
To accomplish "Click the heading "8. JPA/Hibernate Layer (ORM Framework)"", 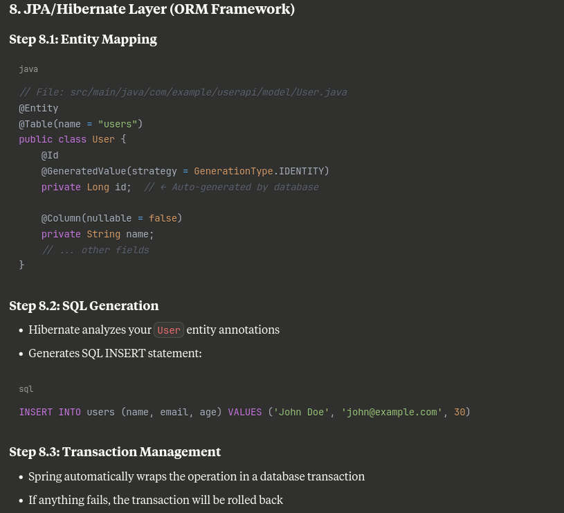I will coord(152,10).
